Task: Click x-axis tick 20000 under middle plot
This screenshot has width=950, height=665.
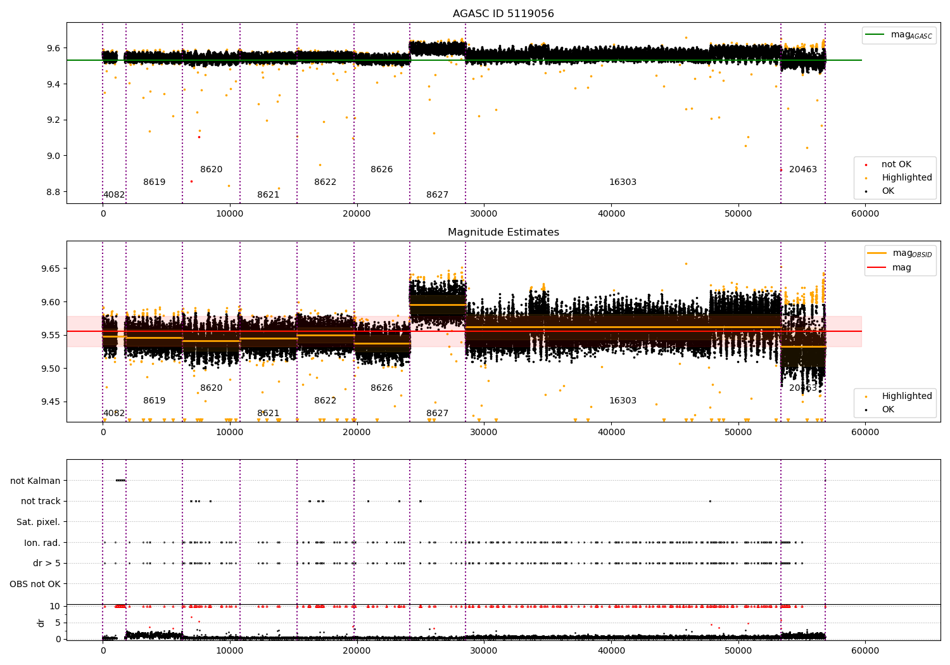Action: pos(357,433)
